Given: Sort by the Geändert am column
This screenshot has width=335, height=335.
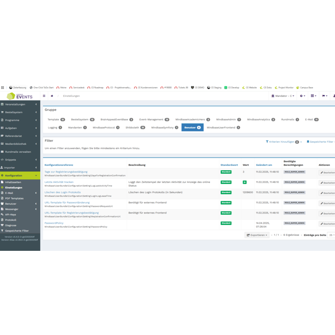Looking at the screenshot, I should point(264,165).
